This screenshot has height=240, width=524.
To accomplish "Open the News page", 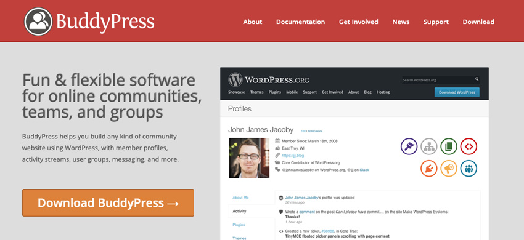I will 401,22.
